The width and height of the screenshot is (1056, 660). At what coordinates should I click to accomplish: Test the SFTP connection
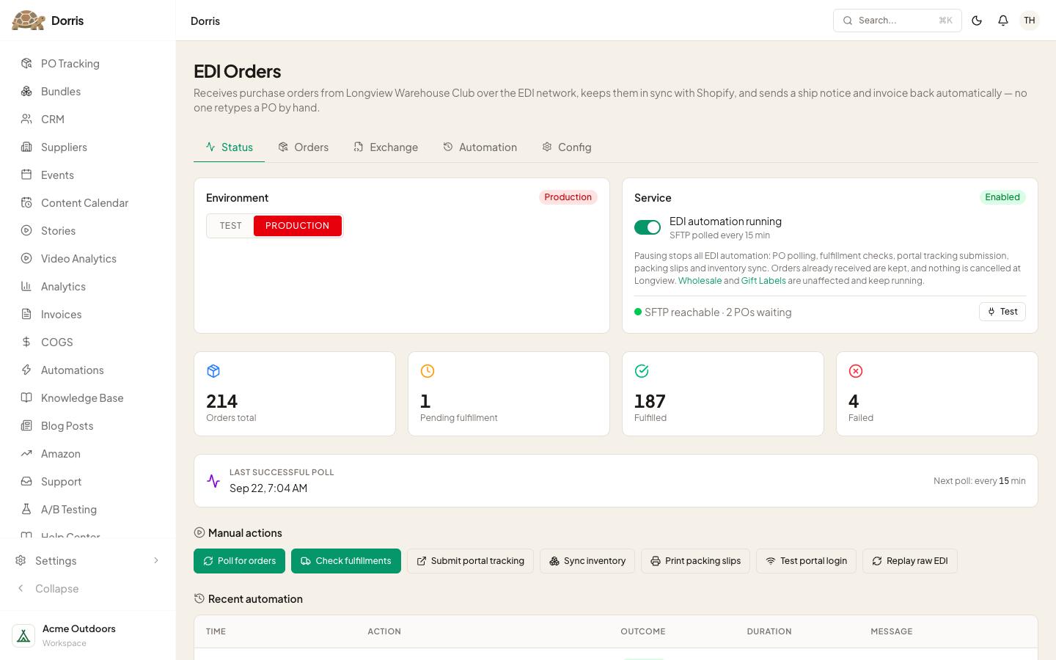point(1002,312)
